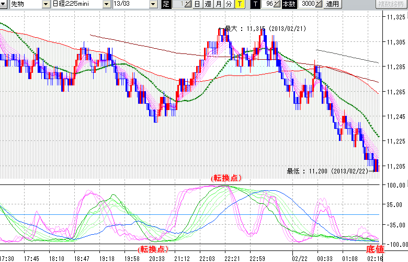
Task: Switch to daily bars with 日 button
Action: [197, 4]
